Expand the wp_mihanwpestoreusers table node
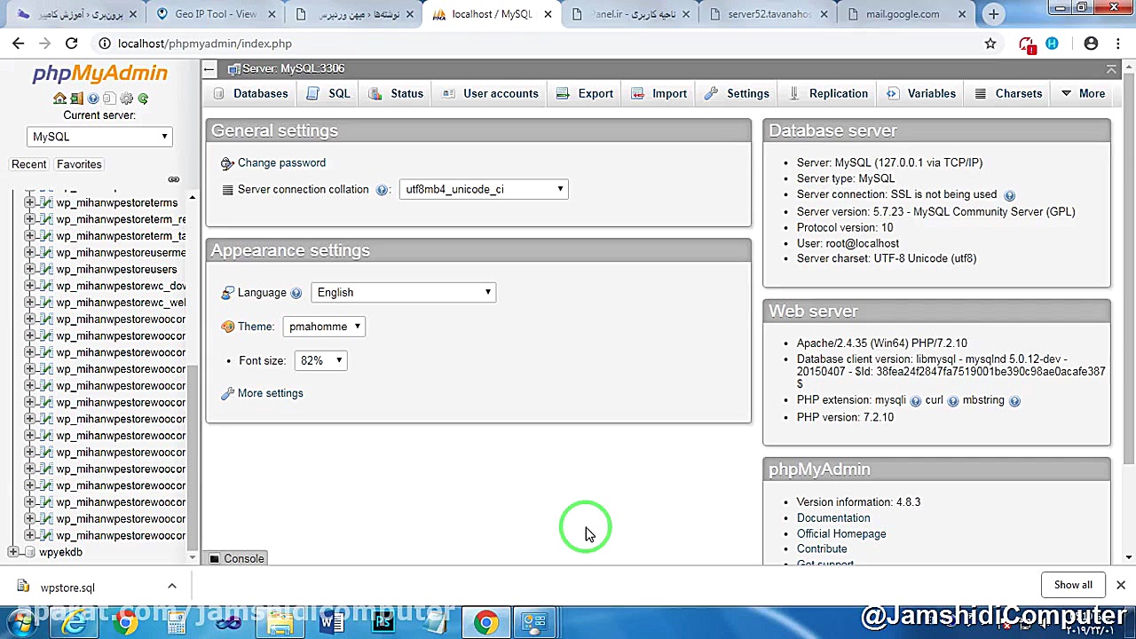Screen dimensions: 1136x639 click(x=29, y=269)
